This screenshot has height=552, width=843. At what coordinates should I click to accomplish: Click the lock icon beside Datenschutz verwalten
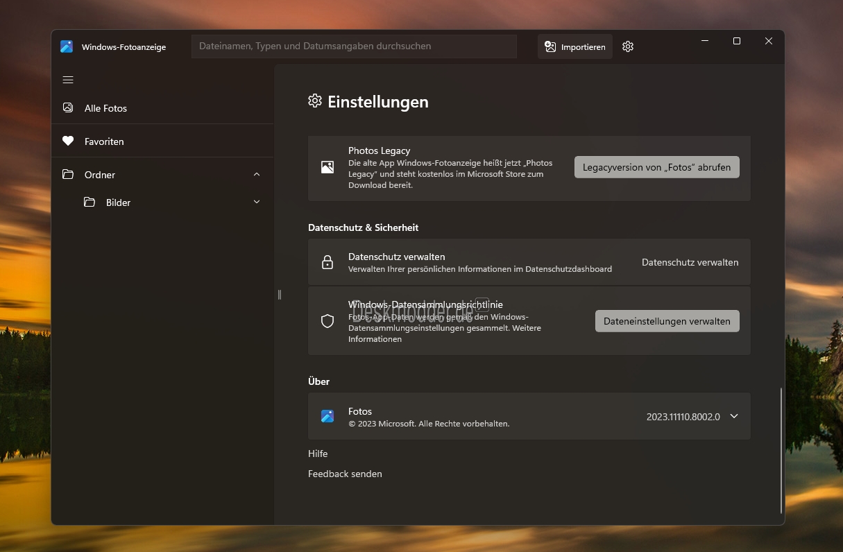(327, 262)
